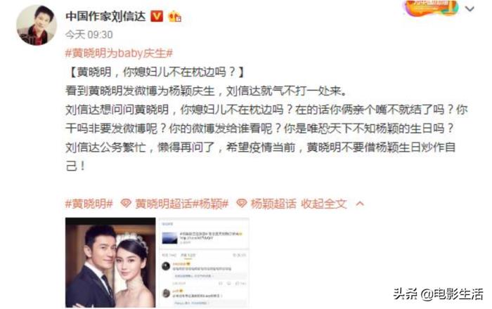This screenshot has height=309, width=492.
Task: Click the membership crown icon beside the V badge
Action: coord(175,16)
